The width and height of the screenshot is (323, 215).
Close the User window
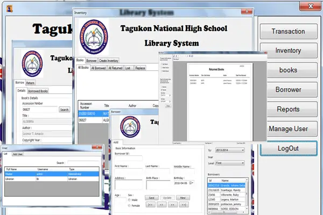97,147
